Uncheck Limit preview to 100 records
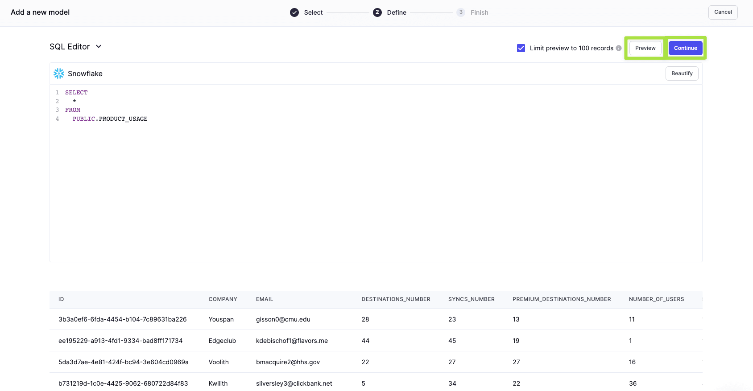 [x=521, y=48]
